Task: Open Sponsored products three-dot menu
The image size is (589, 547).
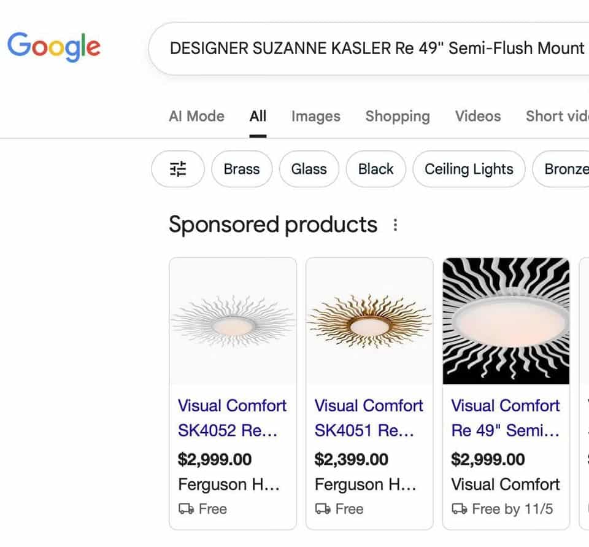Action: [x=395, y=225]
